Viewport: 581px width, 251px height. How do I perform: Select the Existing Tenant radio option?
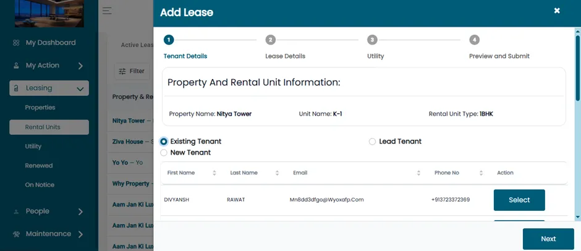click(164, 141)
